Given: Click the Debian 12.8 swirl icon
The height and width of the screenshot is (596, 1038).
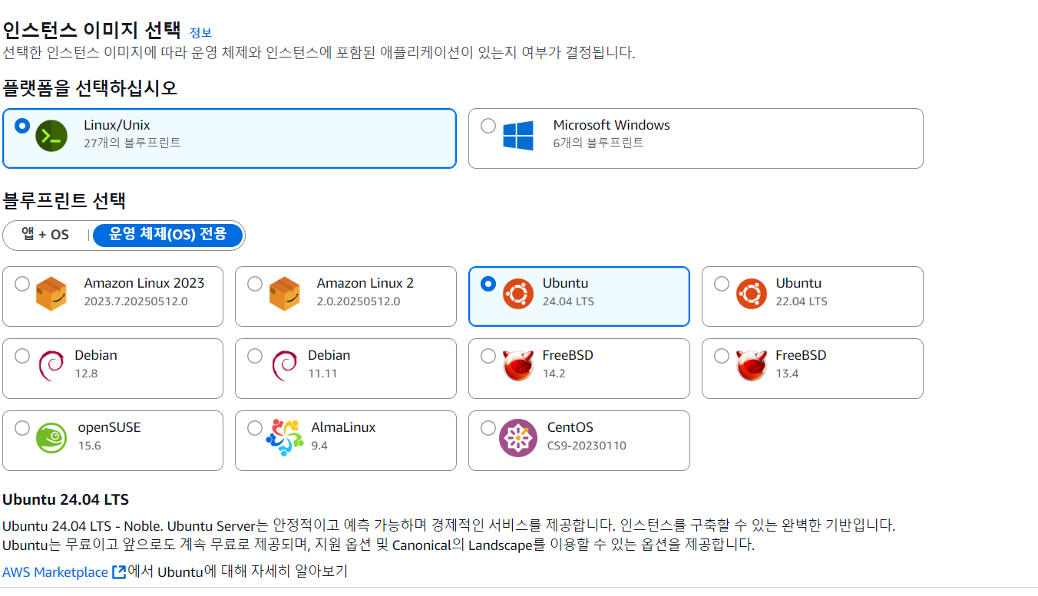Looking at the screenshot, I should tap(51, 366).
